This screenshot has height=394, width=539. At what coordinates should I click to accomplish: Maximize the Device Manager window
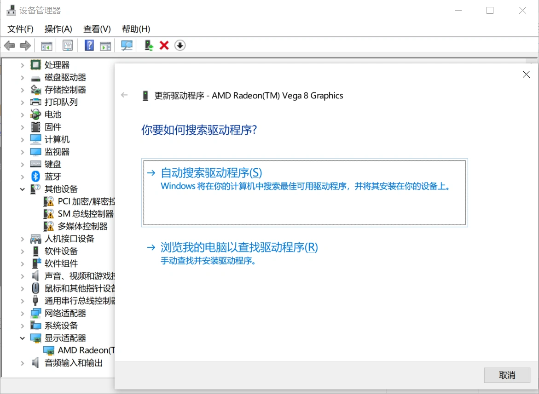490,10
